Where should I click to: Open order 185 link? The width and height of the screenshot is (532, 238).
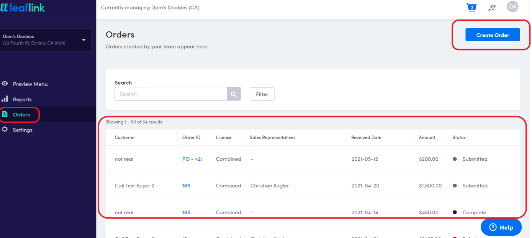(x=186, y=212)
